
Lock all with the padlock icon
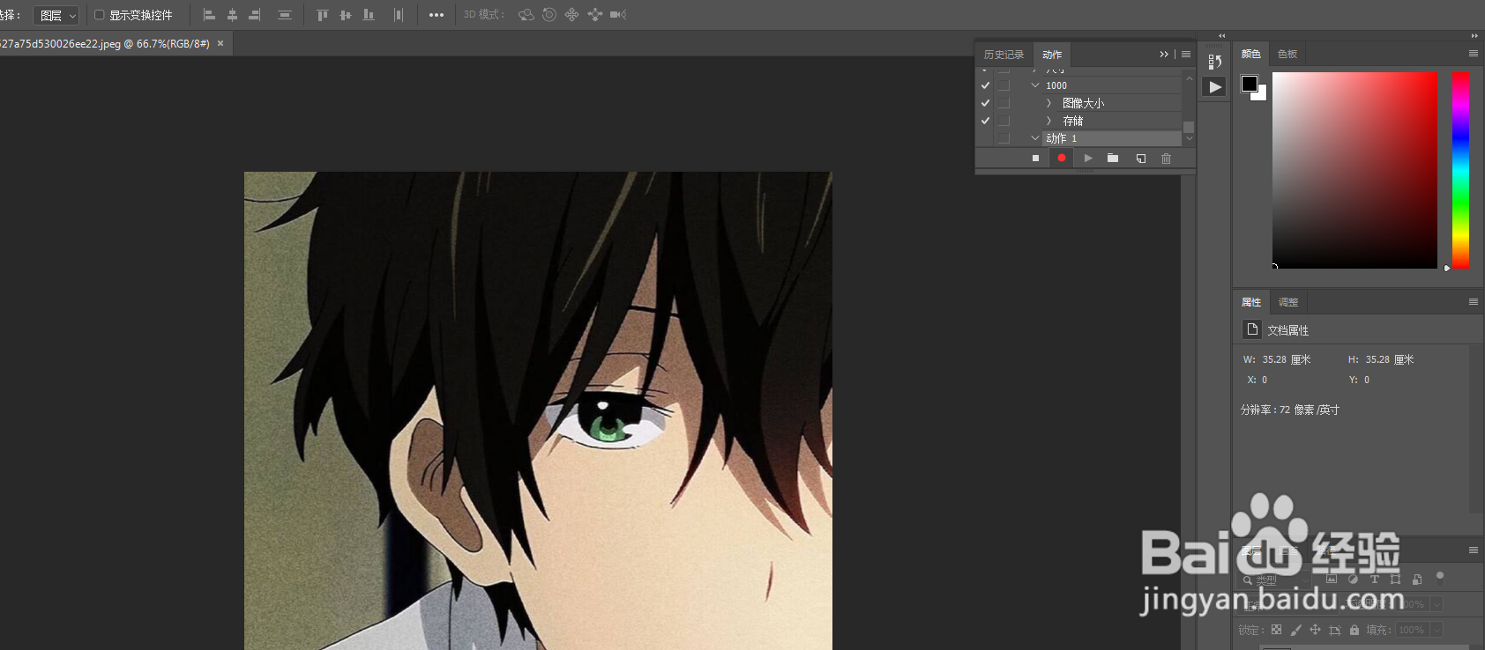[1354, 630]
